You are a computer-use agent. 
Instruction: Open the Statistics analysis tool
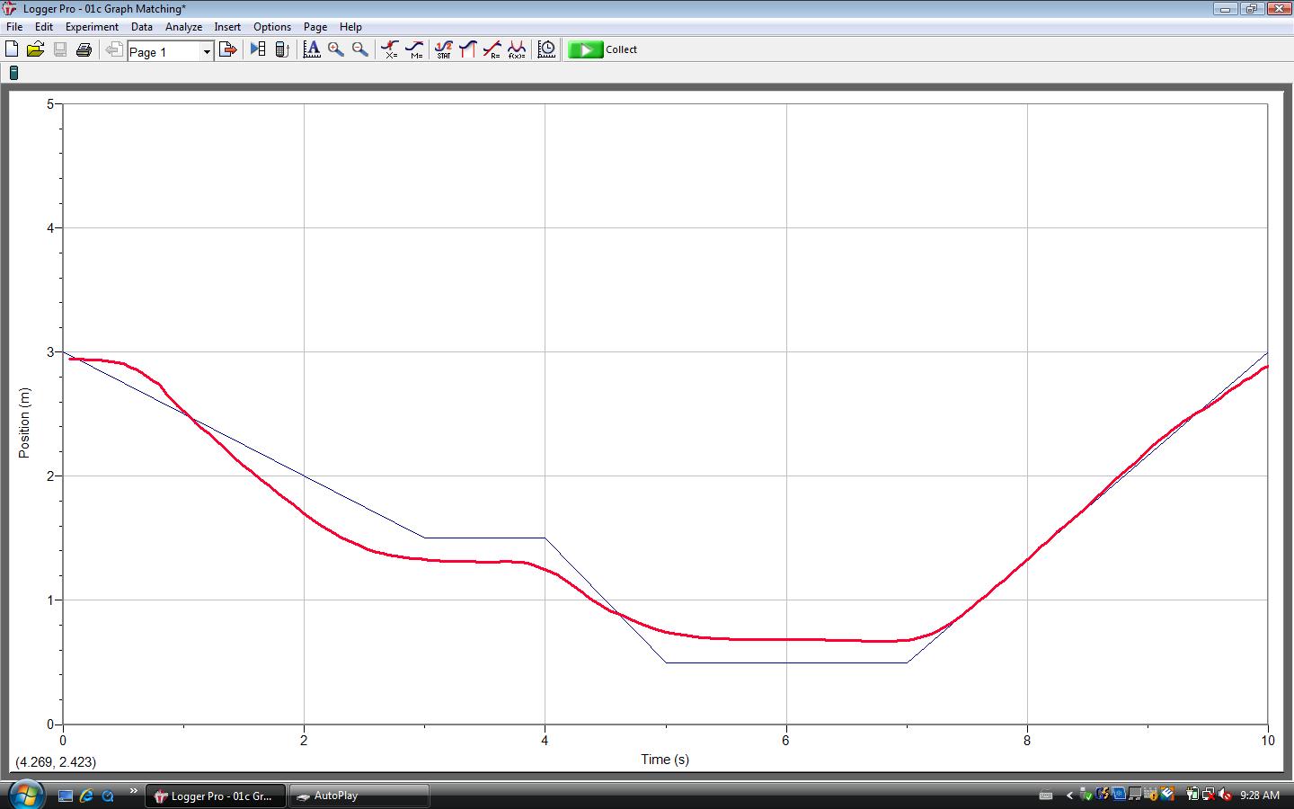[444, 49]
